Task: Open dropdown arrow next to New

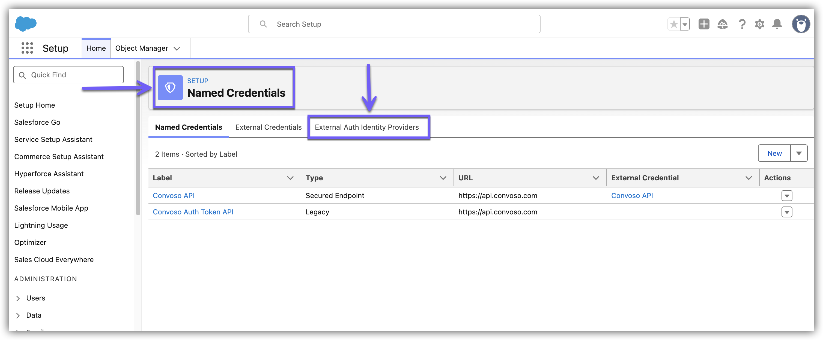Action: point(799,153)
